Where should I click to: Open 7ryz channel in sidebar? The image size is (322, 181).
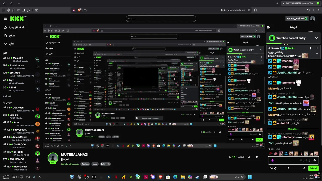21,81
